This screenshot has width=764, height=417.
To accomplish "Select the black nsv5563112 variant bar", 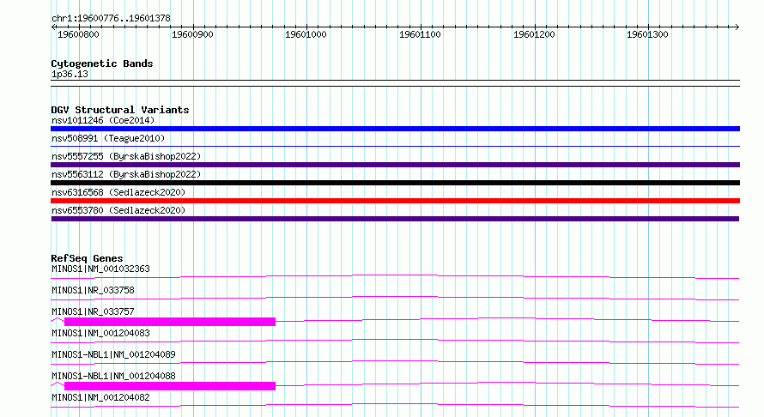I will pos(395,183).
